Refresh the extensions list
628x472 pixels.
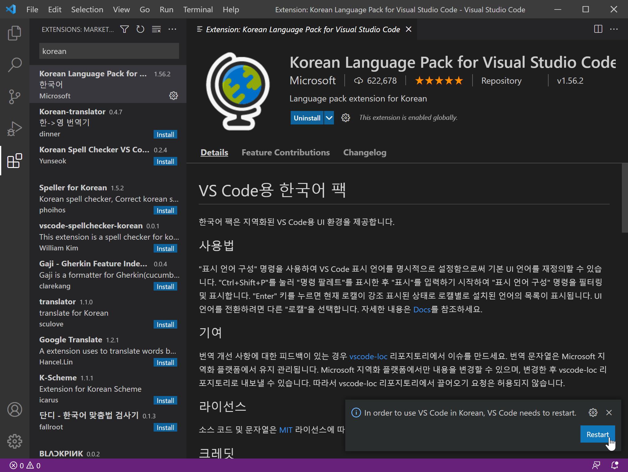pyautogui.click(x=140, y=29)
